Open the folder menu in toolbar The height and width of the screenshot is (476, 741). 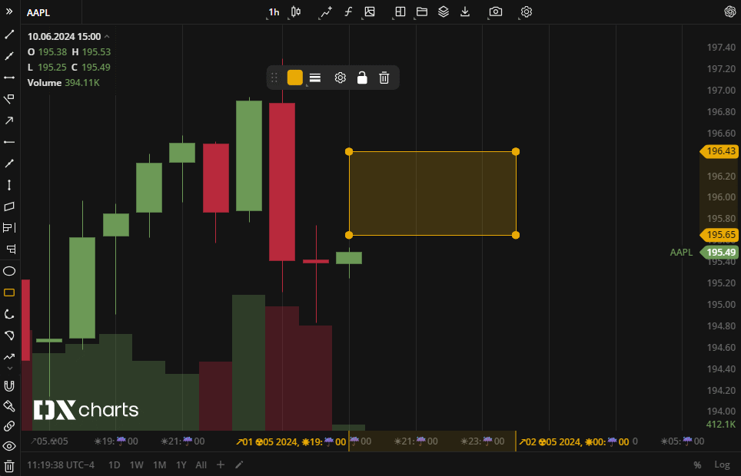tap(422, 12)
